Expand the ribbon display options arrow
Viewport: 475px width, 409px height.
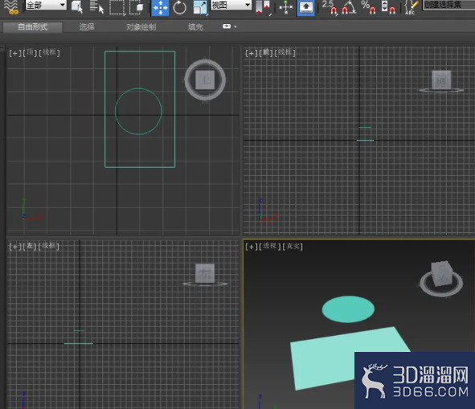click(235, 27)
